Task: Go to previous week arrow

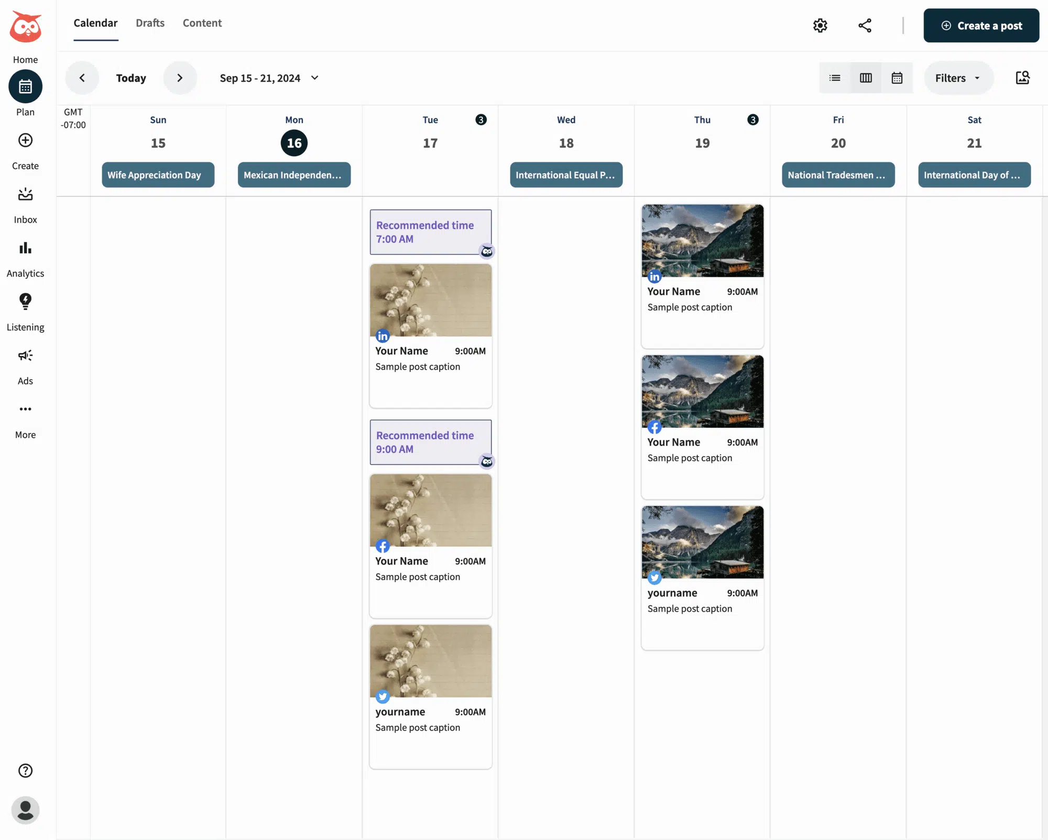Action: click(x=82, y=78)
